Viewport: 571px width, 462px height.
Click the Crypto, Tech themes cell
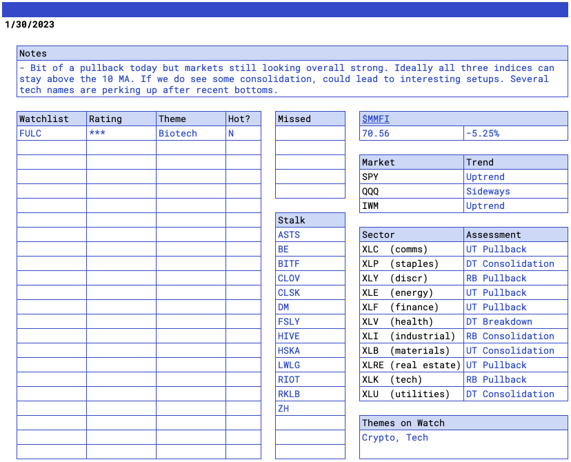(x=463, y=444)
